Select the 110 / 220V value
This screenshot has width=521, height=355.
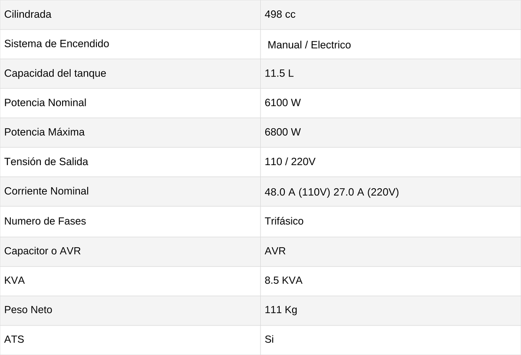[x=290, y=162]
